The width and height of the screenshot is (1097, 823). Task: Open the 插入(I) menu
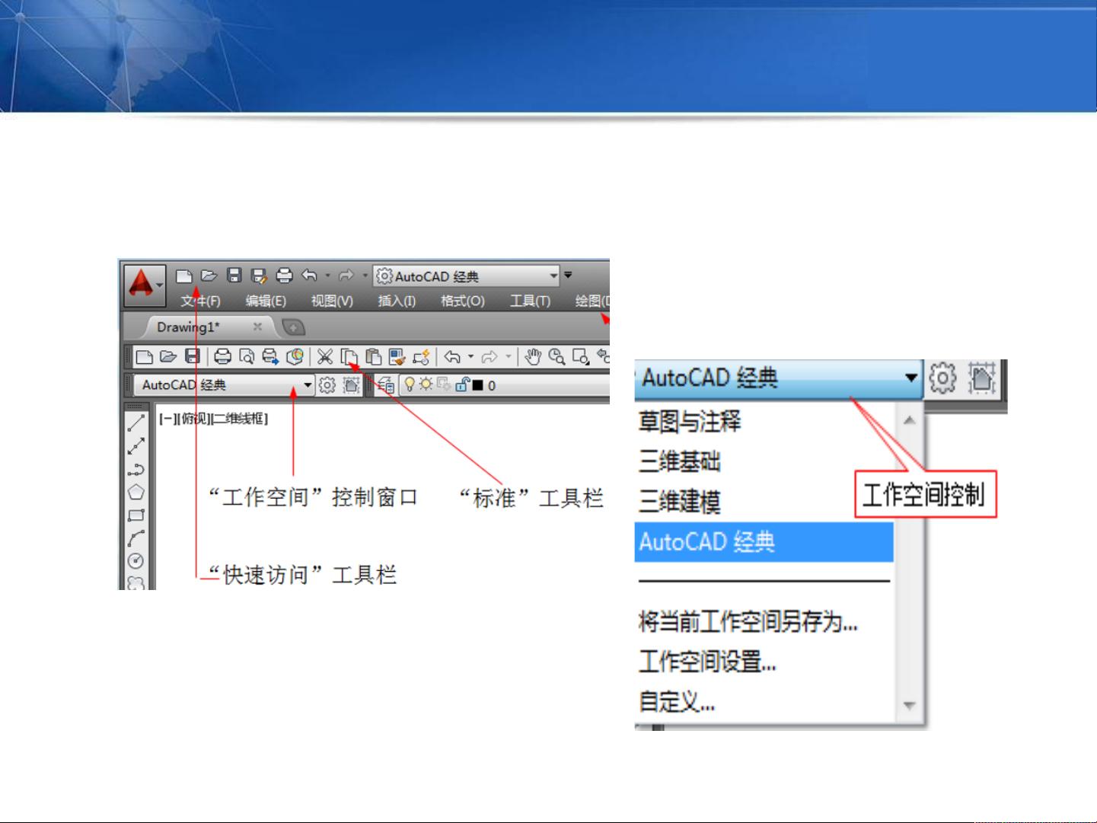point(397,301)
